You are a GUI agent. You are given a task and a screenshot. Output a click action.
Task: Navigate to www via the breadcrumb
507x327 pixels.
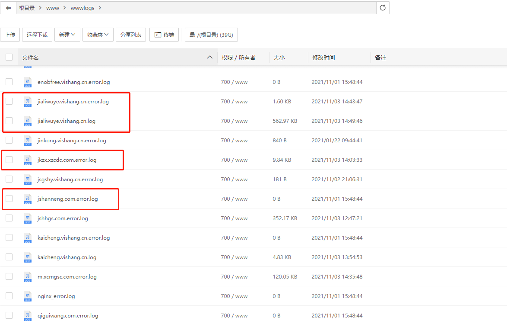[x=53, y=7]
